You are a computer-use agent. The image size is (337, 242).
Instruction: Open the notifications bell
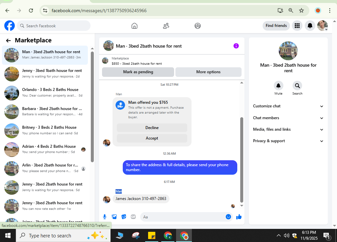(x=310, y=26)
